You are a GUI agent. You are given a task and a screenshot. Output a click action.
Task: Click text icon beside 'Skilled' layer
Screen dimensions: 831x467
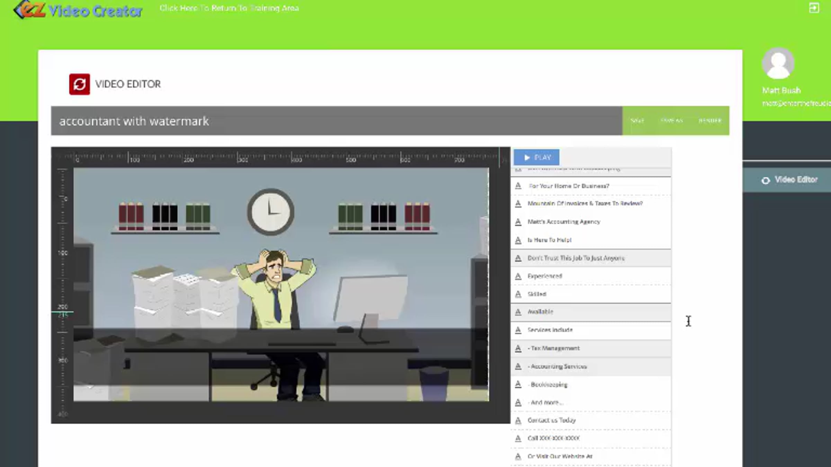coord(518,294)
